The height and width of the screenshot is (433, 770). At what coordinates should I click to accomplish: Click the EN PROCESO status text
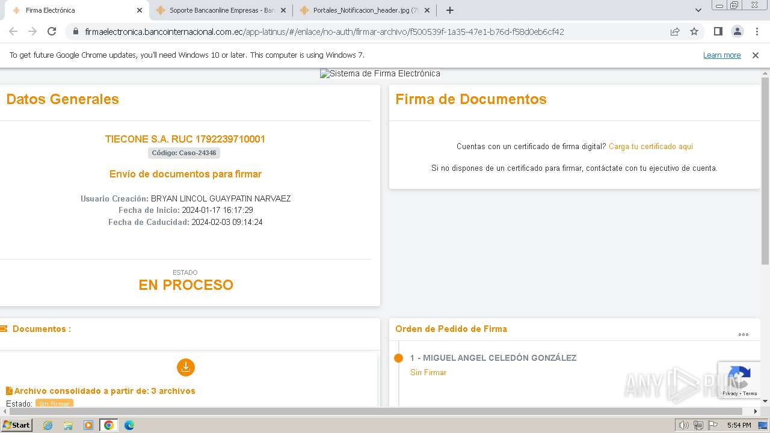click(186, 285)
